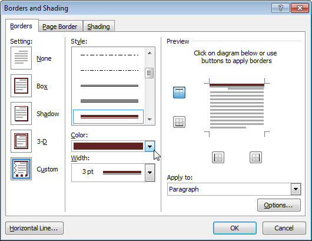The image size is (312, 241).
Task: Switch to the Shading tab
Action: pyautogui.click(x=99, y=27)
